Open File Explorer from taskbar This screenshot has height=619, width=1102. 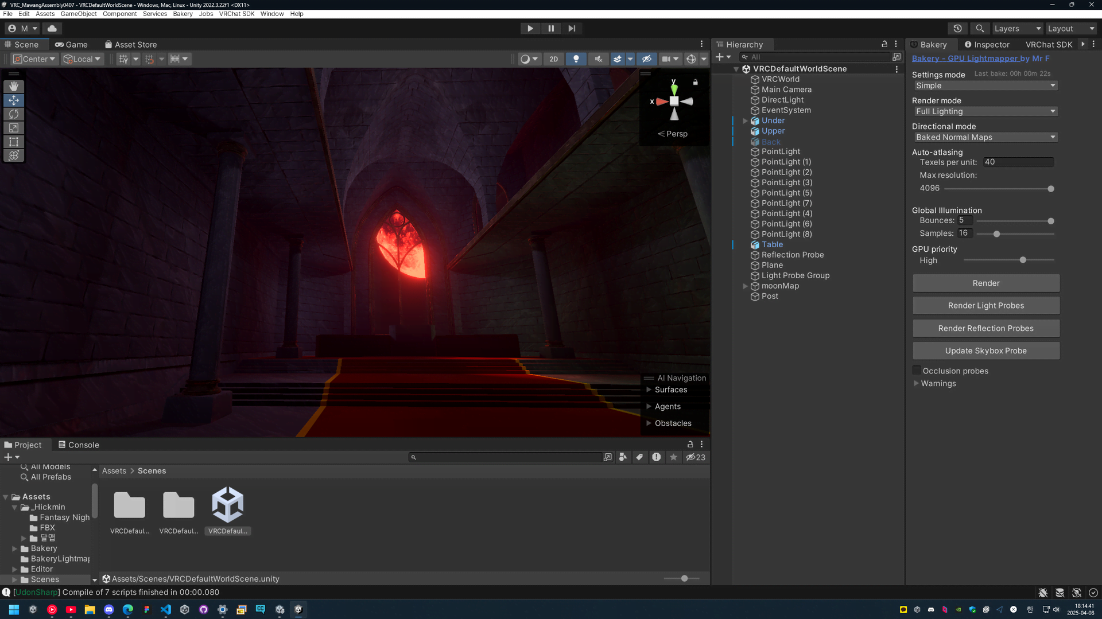point(90,609)
